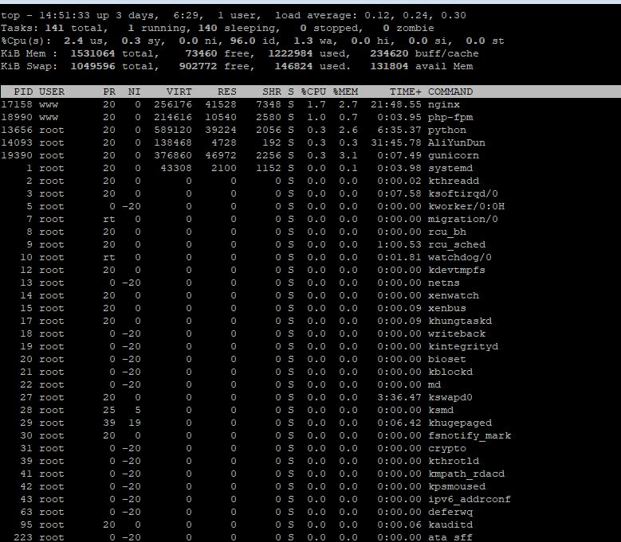The width and height of the screenshot is (621, 542).
Task: Select PID 17158 in the first row
Action: tap(17, 105)
